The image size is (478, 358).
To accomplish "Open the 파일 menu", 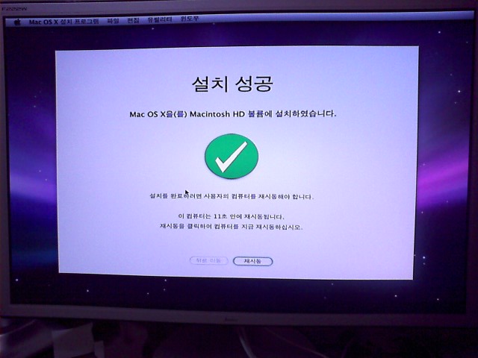I will 113,21.
